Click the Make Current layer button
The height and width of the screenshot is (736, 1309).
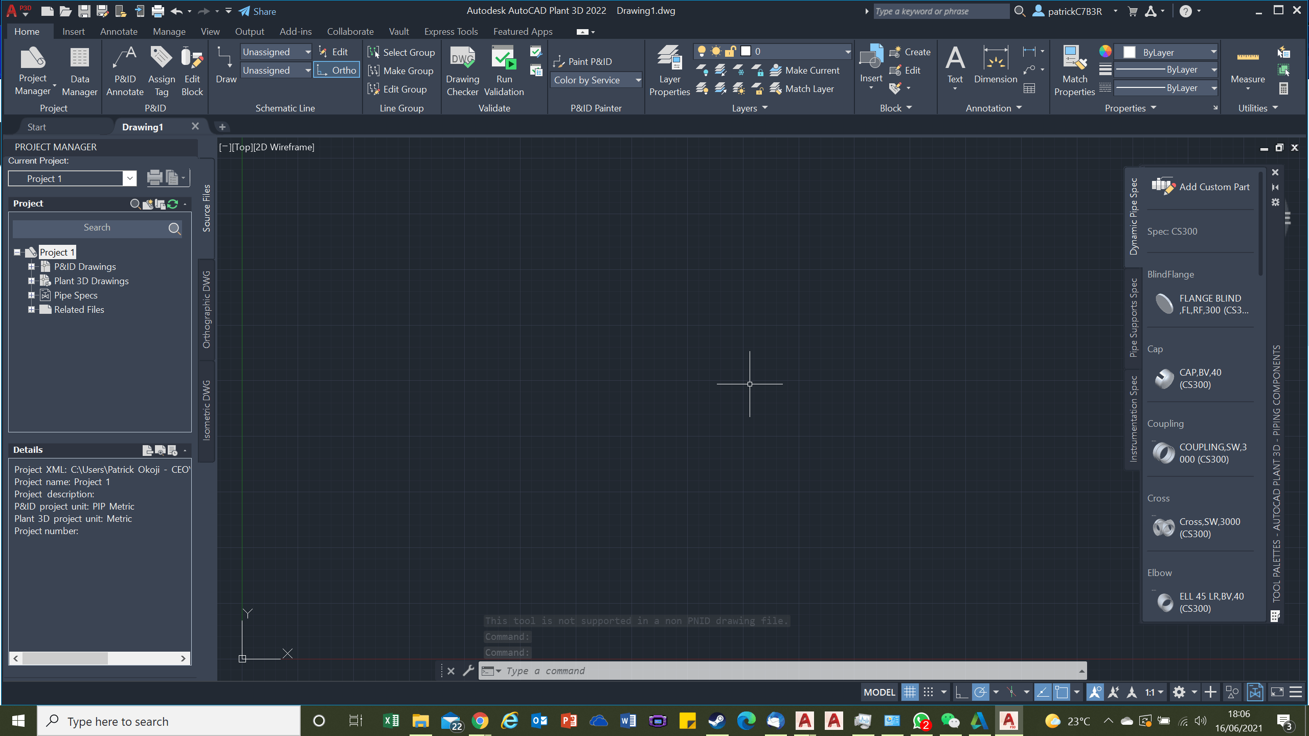click(x=805, y=71)
